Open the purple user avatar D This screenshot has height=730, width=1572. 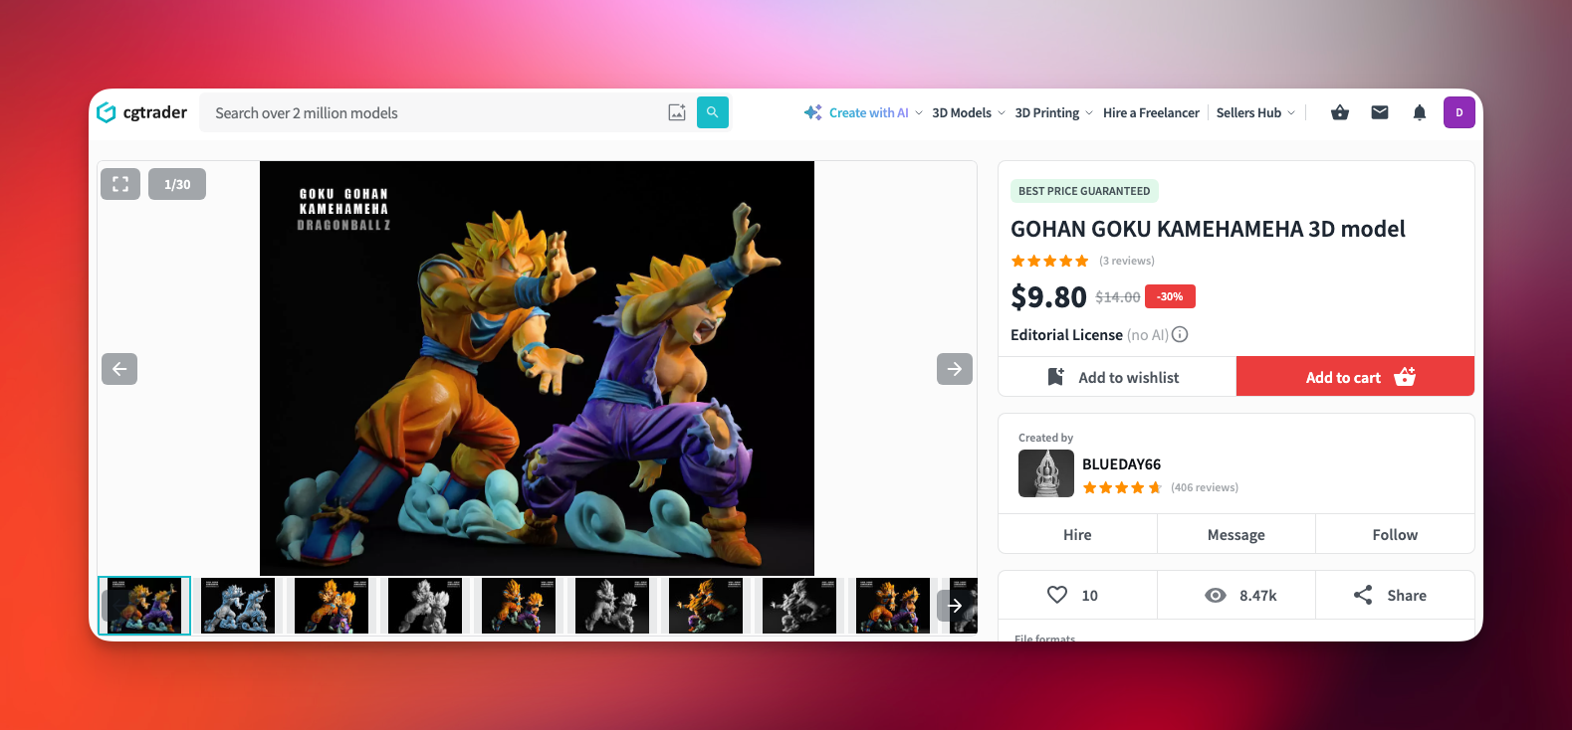(x=1460, y=112)
